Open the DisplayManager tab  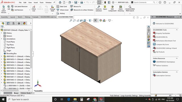pos(24,23)
